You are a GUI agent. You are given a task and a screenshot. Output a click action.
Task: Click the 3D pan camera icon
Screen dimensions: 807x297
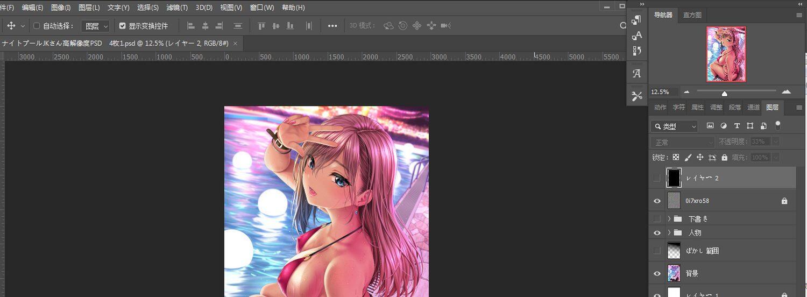(417, 26)
